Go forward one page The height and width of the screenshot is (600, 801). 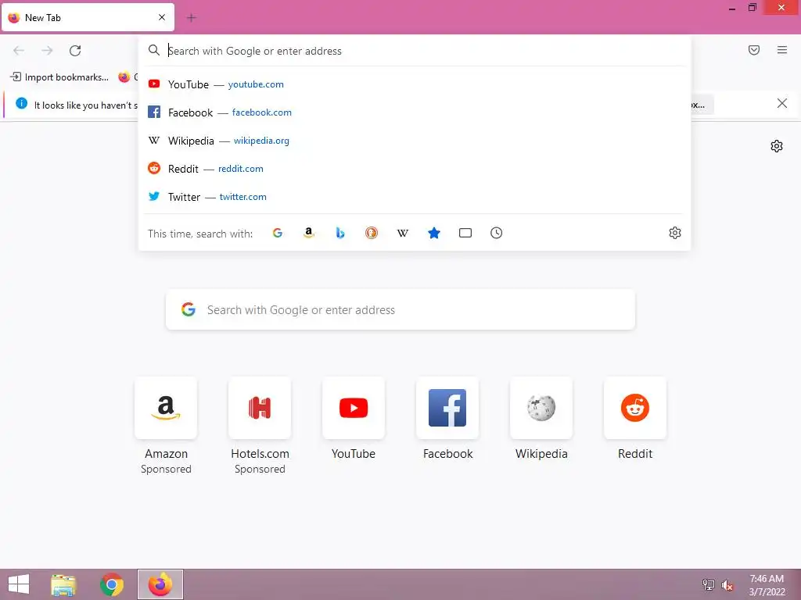(47, 51)
